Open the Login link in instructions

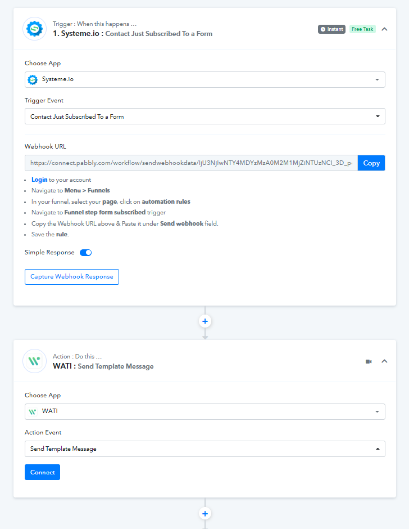point(39,180)
